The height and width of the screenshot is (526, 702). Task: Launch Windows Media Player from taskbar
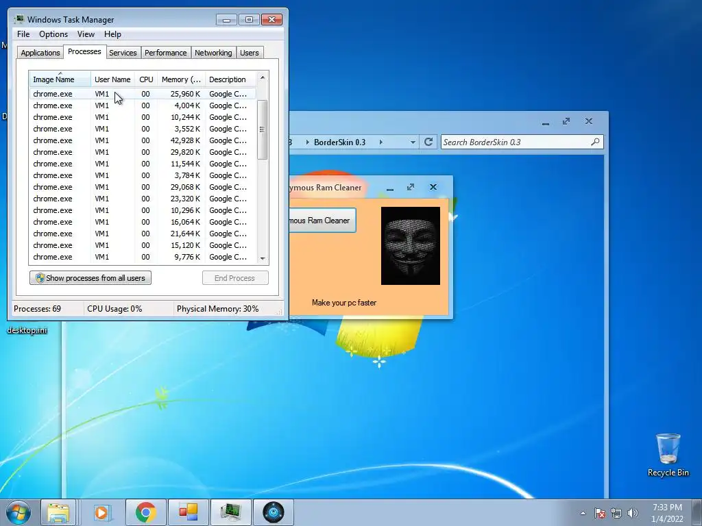click(x=102, y=512)
